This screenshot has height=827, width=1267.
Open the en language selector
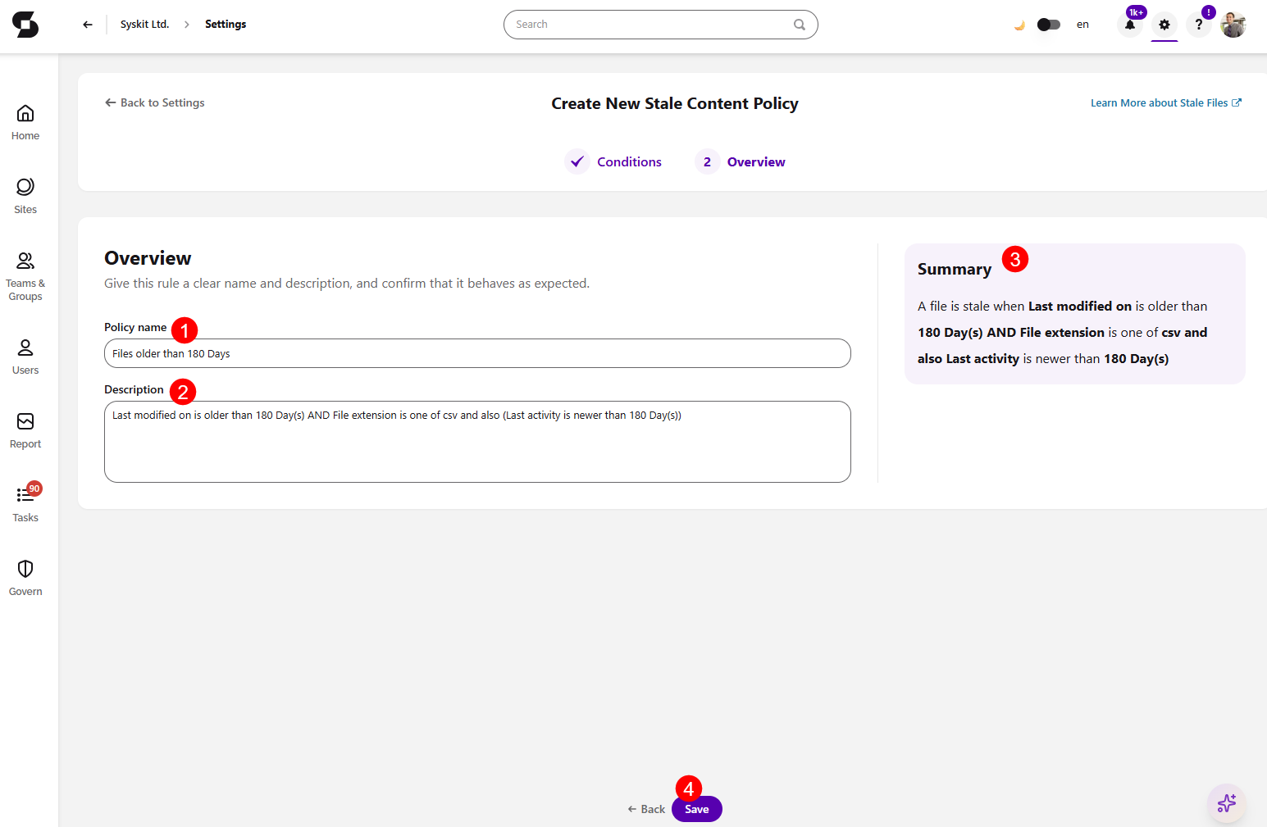click(x=1082, y=25)
